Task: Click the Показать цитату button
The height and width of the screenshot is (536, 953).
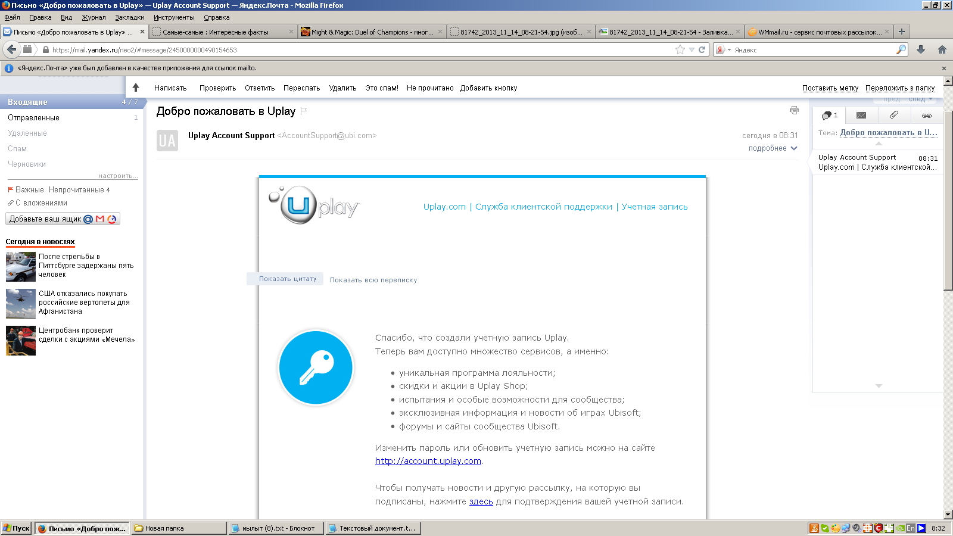Action: tap(285, 279)
